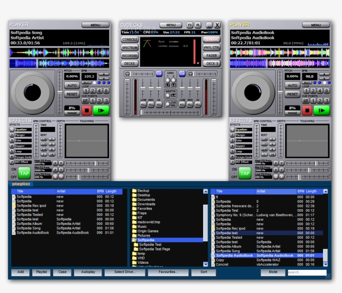
Task: Toggle the MID KILL on the right mixer channel
Action: (189, 104)
